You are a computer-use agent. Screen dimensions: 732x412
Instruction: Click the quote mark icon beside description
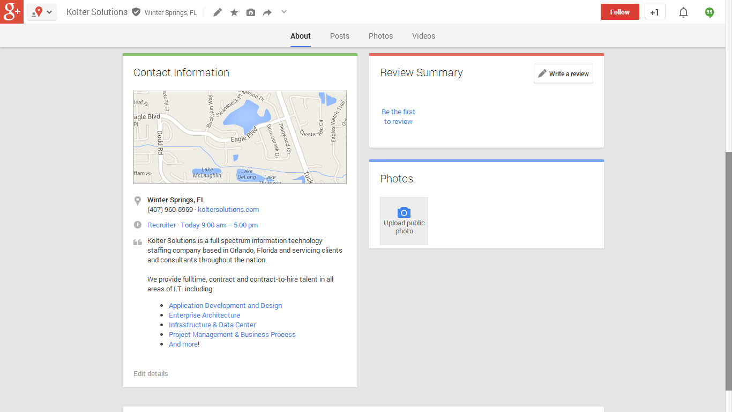[138, 242]
